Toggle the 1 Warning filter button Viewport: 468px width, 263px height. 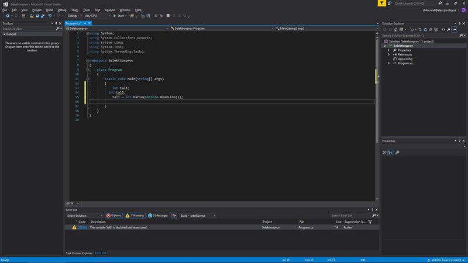click(x=135, y=215)
